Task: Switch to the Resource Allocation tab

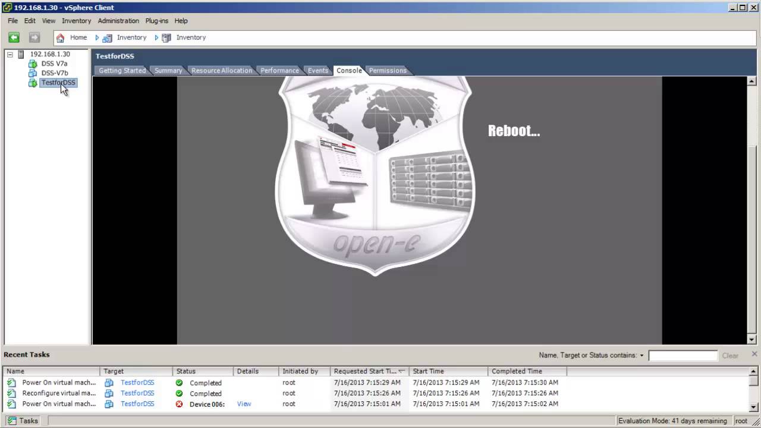Action: point(221,71)
